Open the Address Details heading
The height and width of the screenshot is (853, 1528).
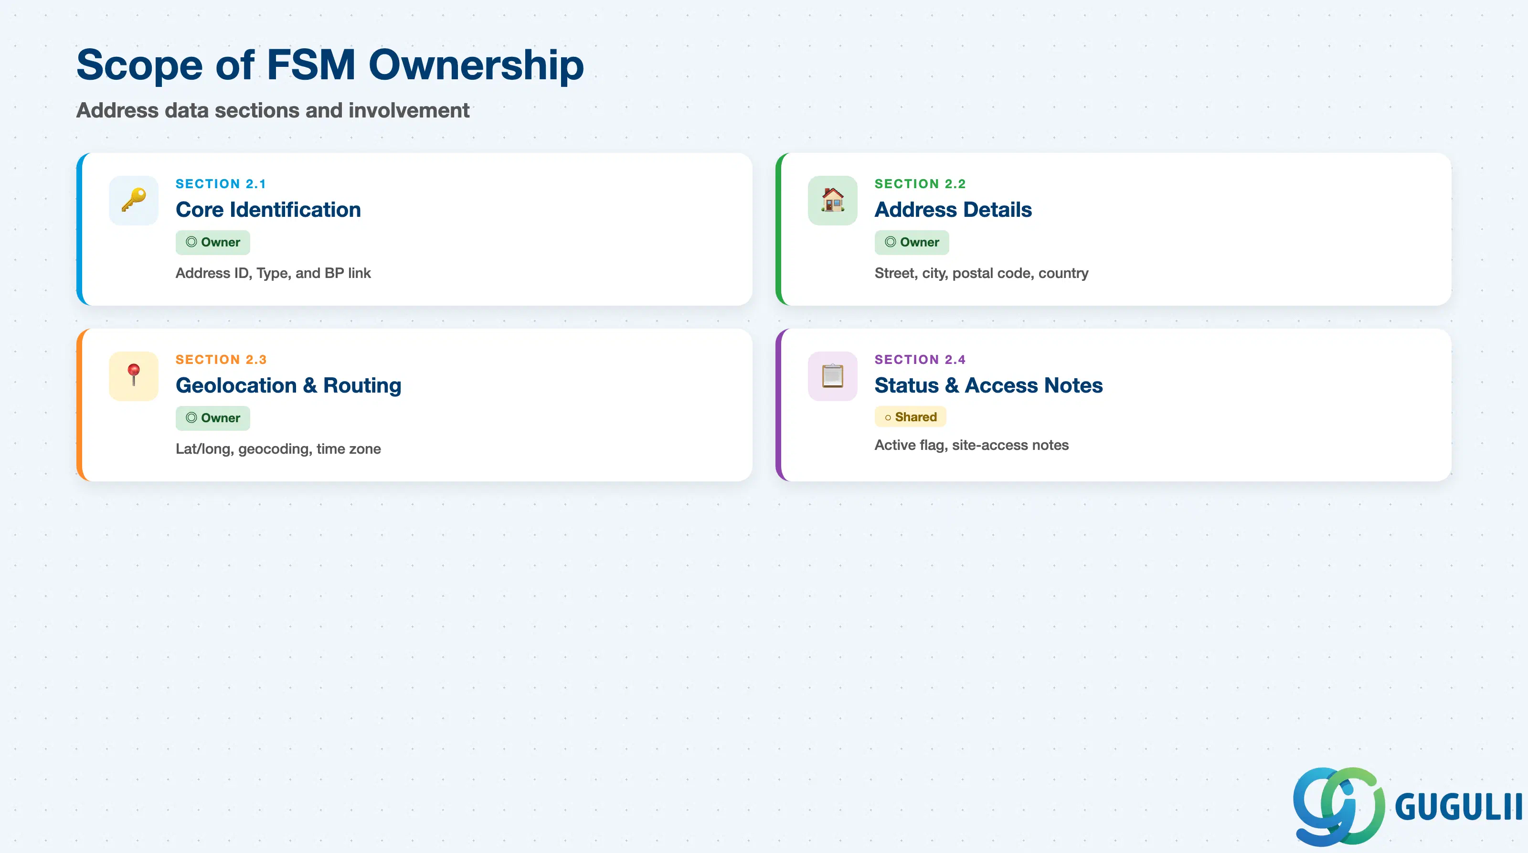(x=953, y=209)
